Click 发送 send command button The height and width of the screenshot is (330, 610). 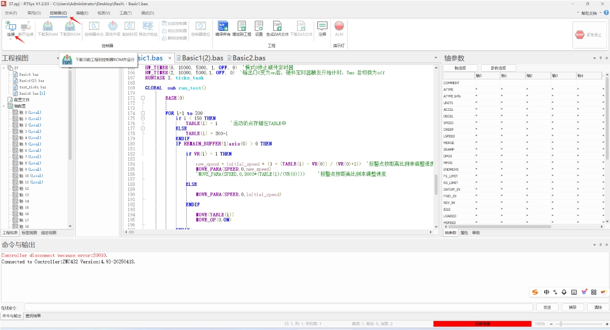click(547, 308)
